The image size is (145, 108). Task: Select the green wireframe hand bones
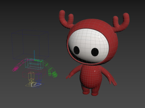(53, 73)
